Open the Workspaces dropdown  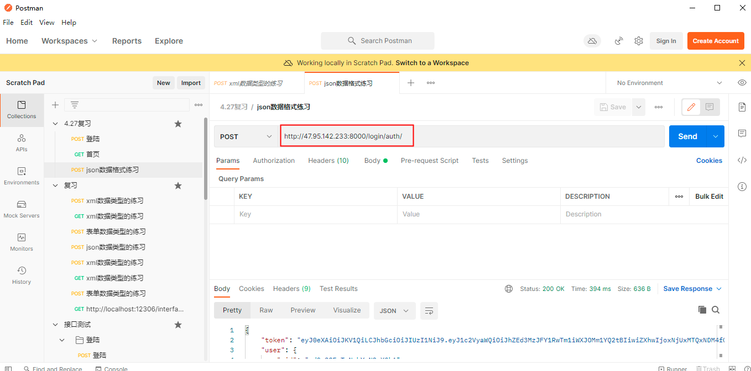(70, 41)
